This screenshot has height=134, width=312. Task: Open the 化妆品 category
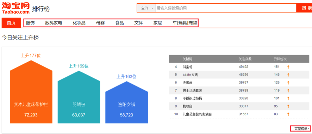point(79,23)
